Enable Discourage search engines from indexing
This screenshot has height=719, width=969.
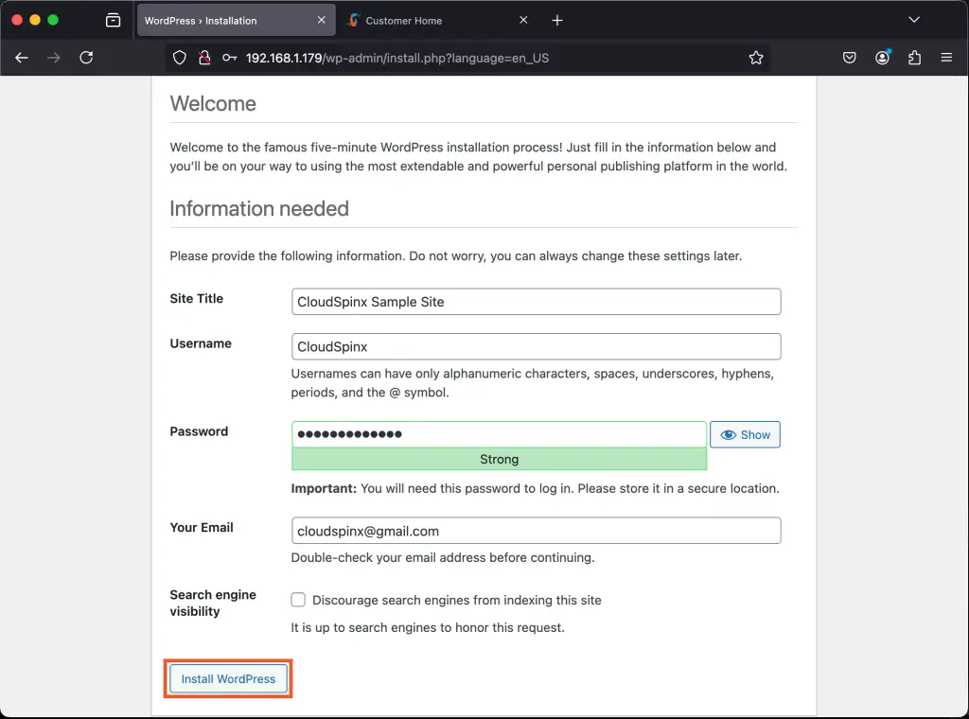tap(298, 599)
